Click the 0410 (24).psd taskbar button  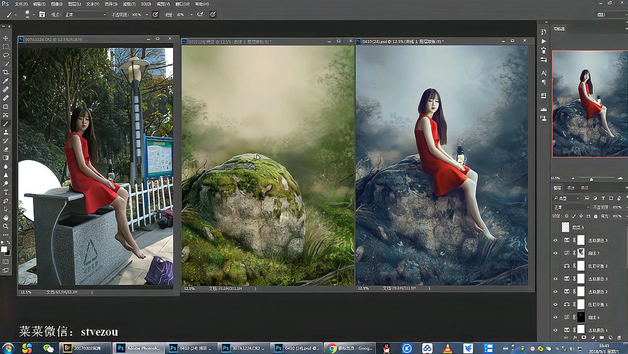pyautogui.click(x=296, y=348)
